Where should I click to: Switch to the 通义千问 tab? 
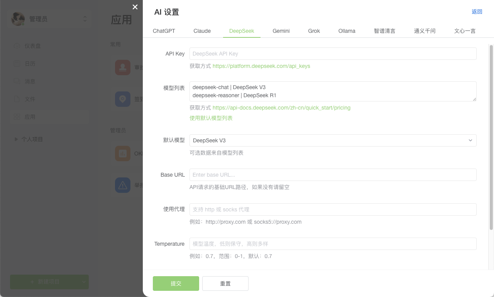pyautogui.click(x=425, y=31)
